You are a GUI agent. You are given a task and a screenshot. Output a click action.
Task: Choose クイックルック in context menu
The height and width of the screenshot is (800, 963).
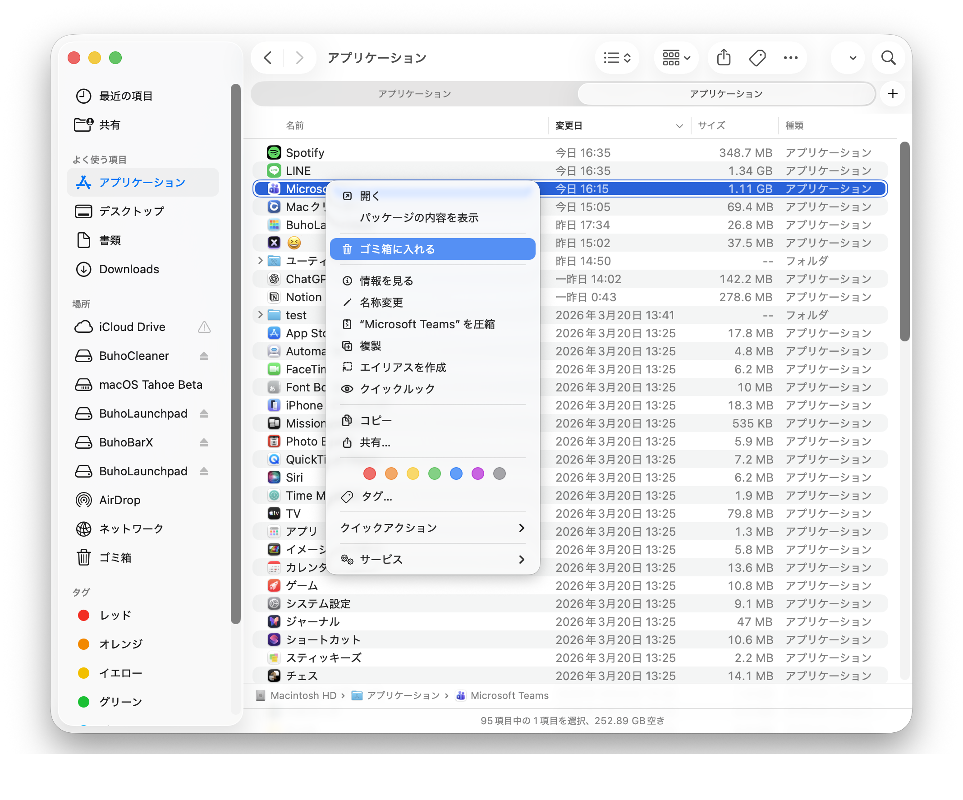point(432,389)
